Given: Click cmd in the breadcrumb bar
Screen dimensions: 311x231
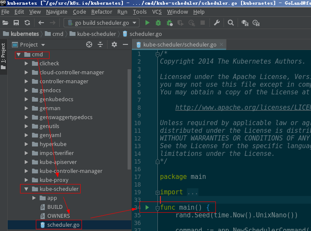Looking at the screenshot, I should point(54,34).
